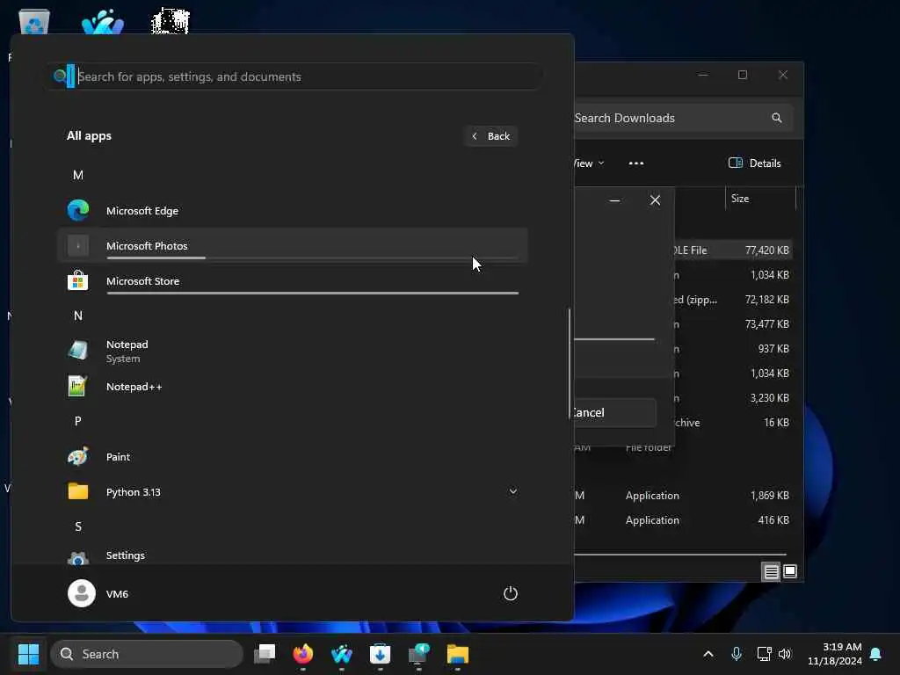Jump to letter M section header

click(x=78, y=175)
